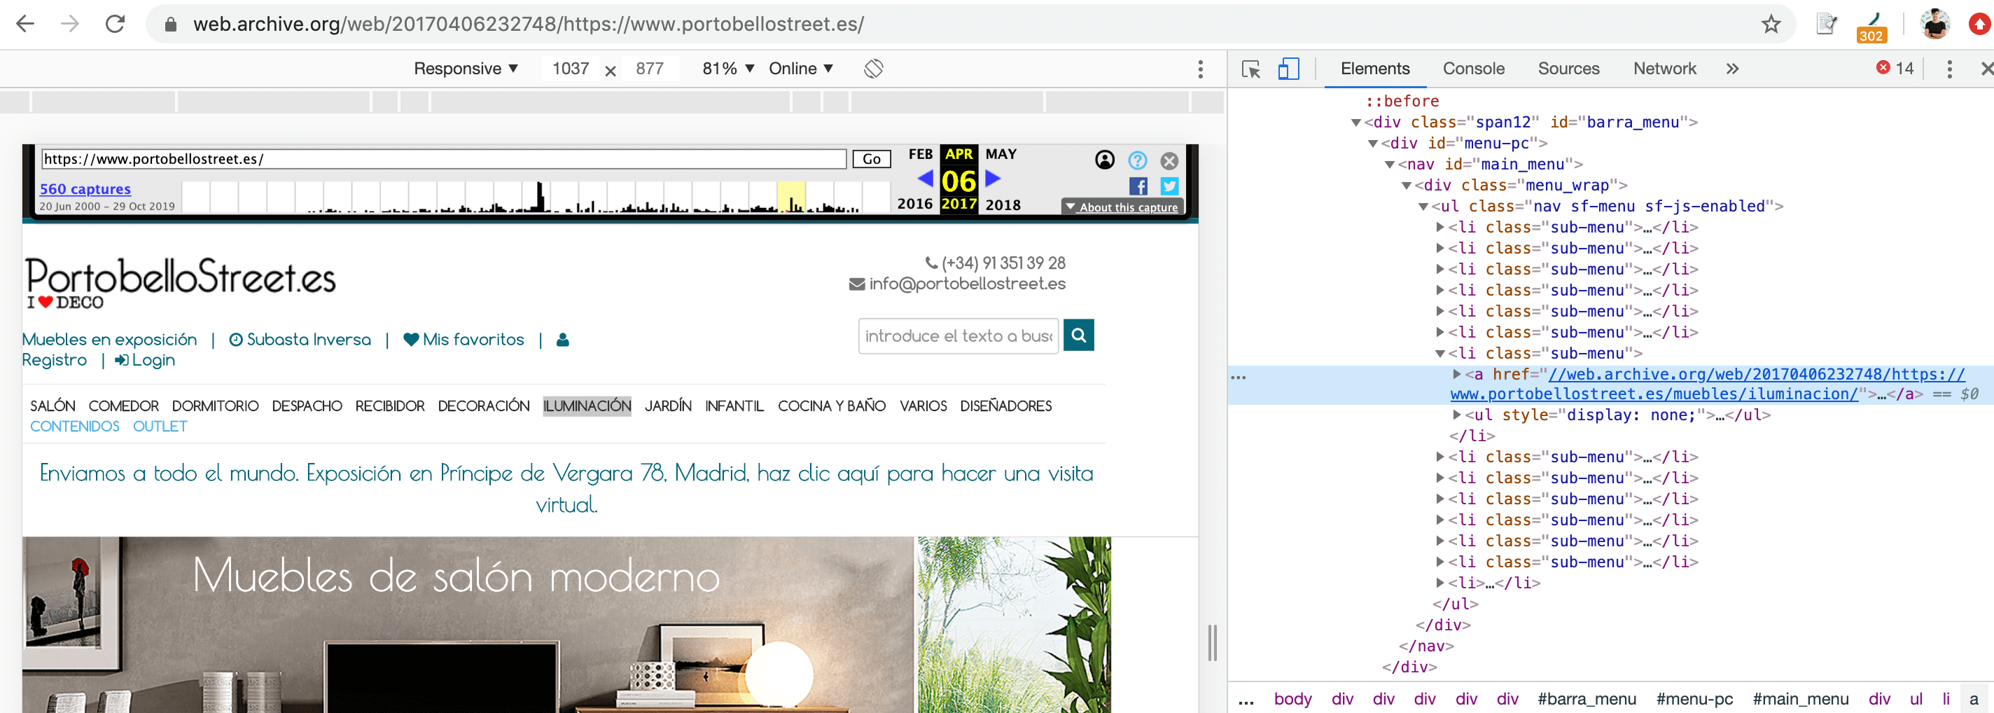Share capture on Twitter icon

[1170, 186]
